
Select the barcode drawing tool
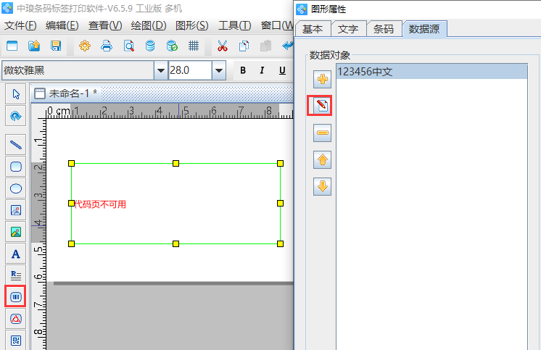(x=16, y=296)
